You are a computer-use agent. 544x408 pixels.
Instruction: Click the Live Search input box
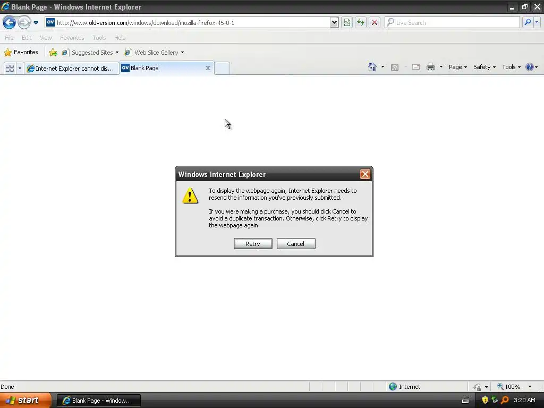point(453,22)
